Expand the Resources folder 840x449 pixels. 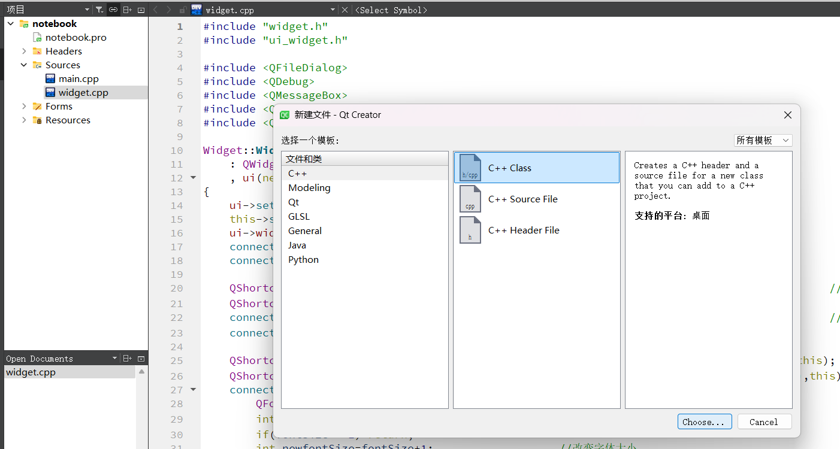(24, 120)
